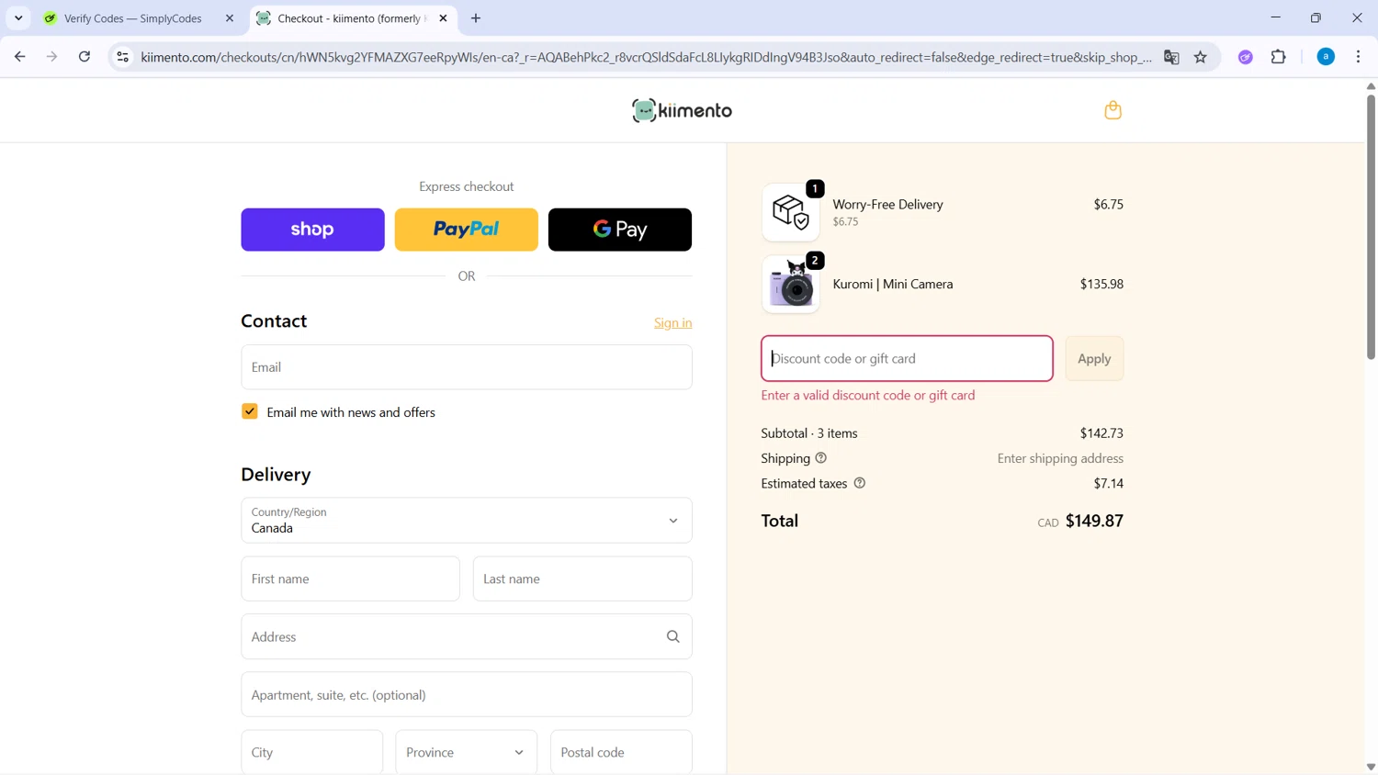Click the Last name field
The image size is (1378, 775).
click(582, 578)
